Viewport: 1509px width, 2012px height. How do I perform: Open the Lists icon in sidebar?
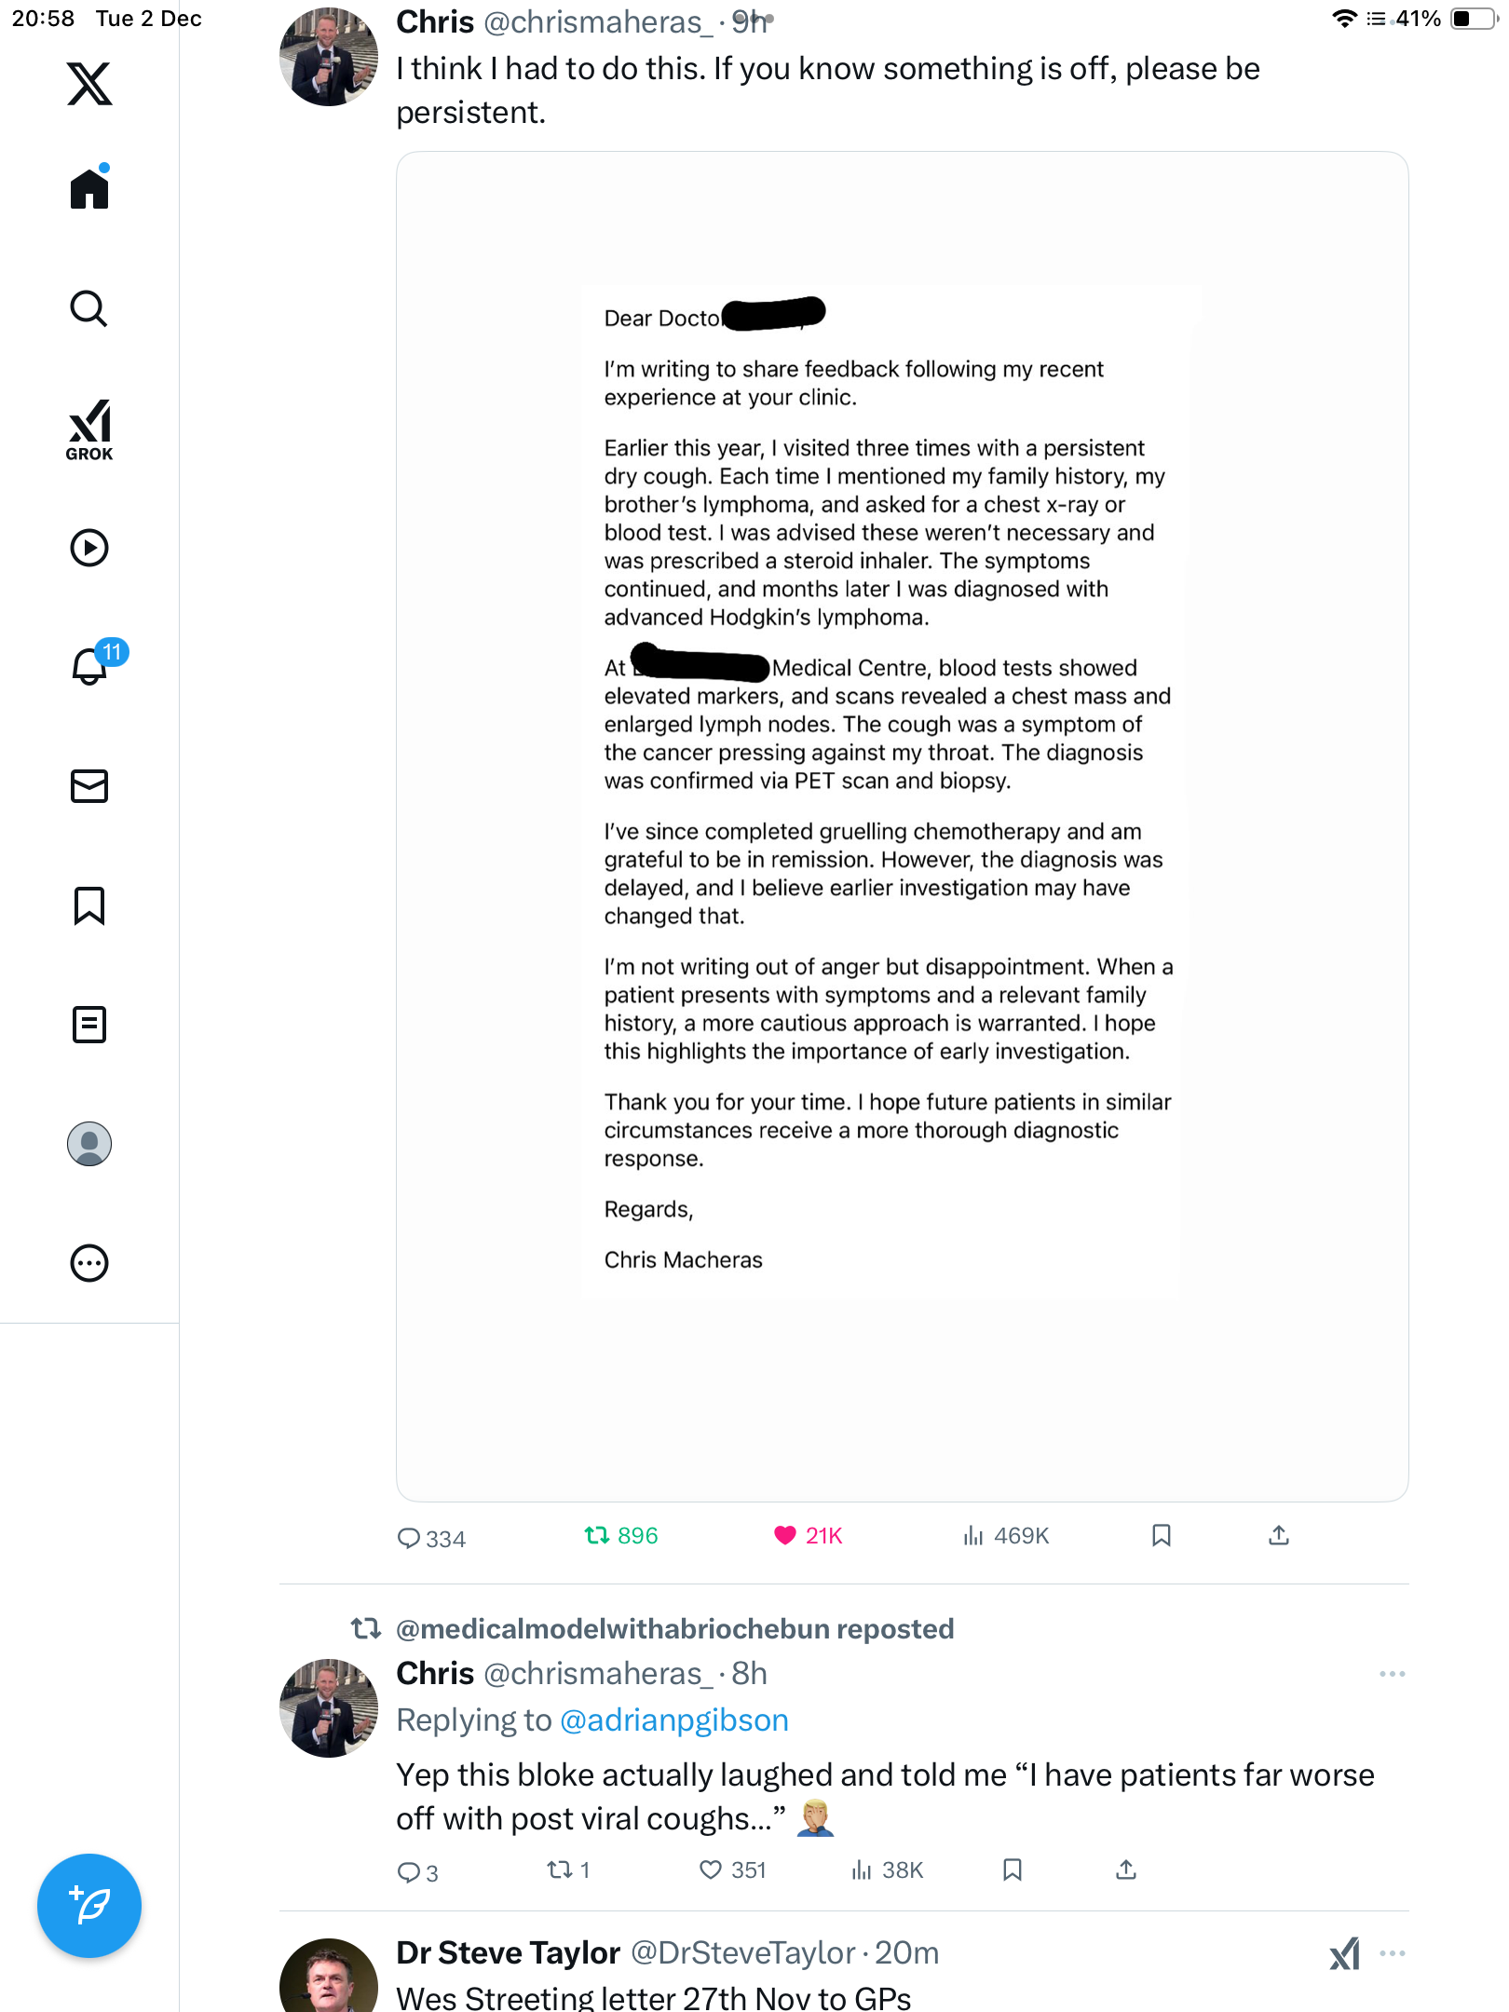[x=89, y=1025]
